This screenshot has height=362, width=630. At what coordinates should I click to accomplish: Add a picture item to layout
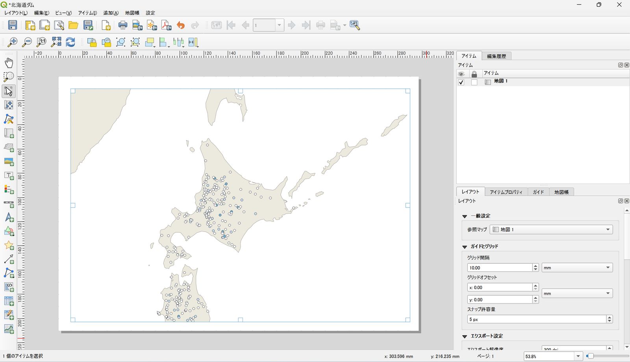9,162
